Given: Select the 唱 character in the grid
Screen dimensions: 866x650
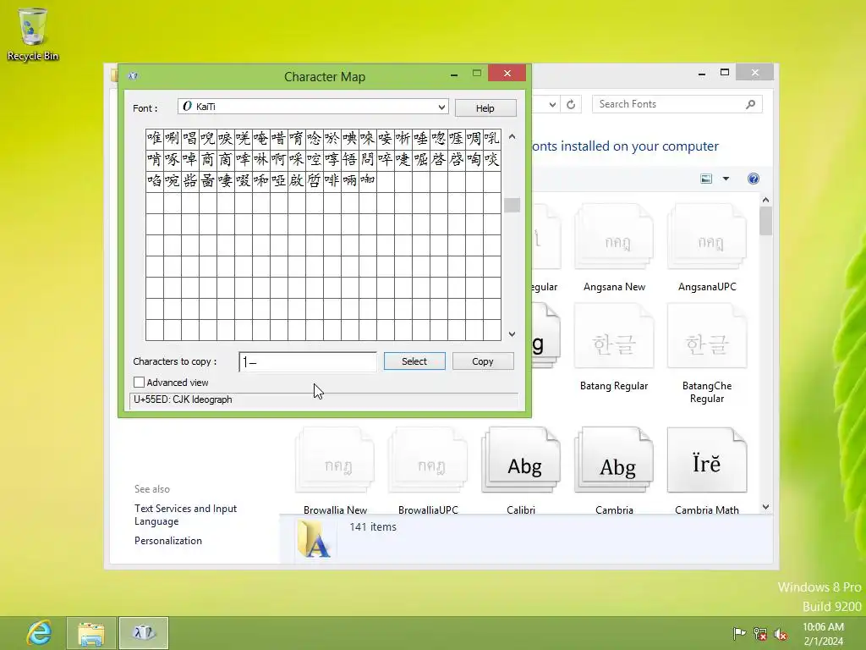Looking at the screenshot, I should (190, 138).
